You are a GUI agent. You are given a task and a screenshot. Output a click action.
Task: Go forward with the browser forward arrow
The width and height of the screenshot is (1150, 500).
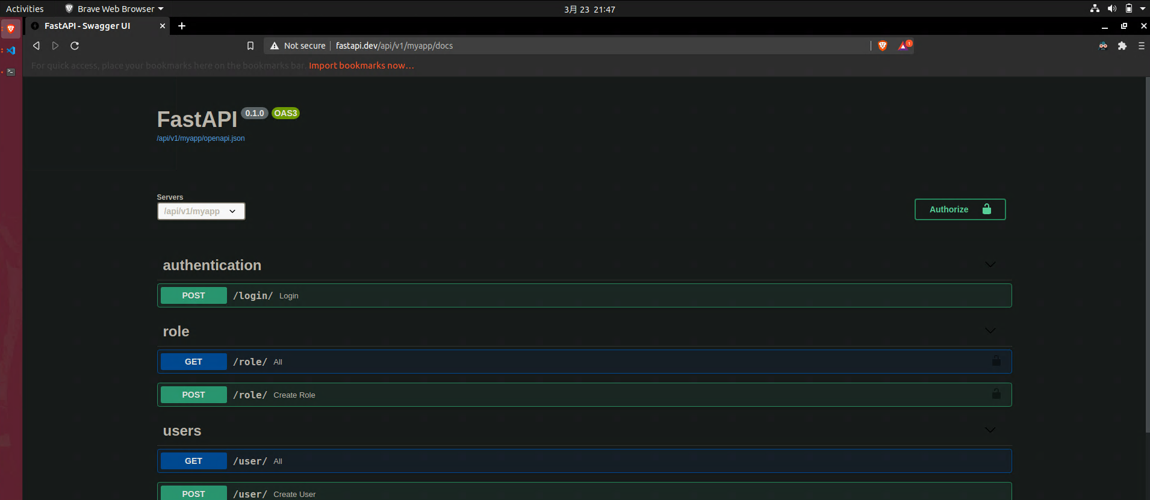55,46
